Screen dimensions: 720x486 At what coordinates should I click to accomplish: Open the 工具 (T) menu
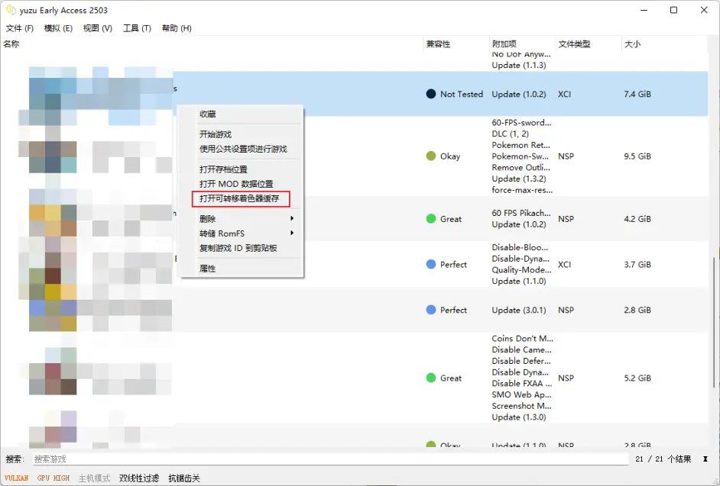tap(137, 28)
